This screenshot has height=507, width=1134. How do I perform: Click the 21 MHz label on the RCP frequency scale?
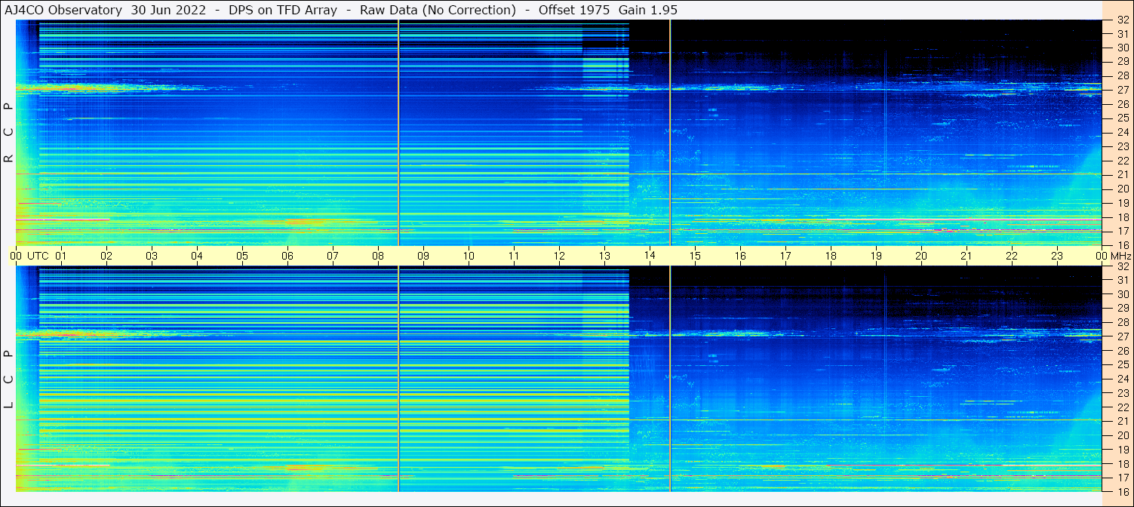[1121, 174]
